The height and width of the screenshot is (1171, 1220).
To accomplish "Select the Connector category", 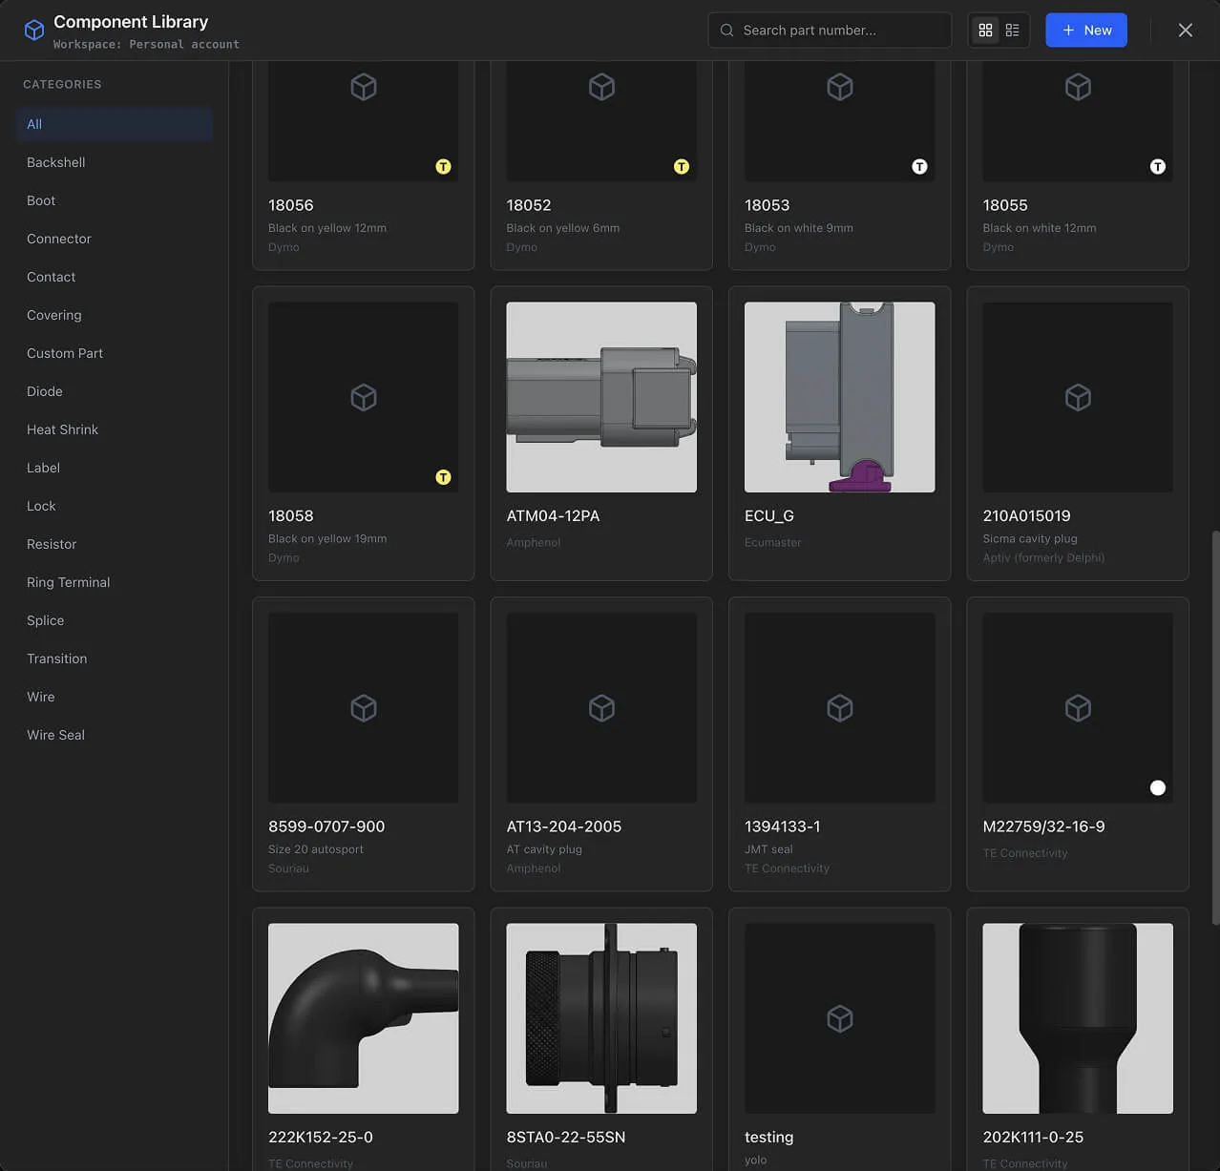I will pos(58,239).
